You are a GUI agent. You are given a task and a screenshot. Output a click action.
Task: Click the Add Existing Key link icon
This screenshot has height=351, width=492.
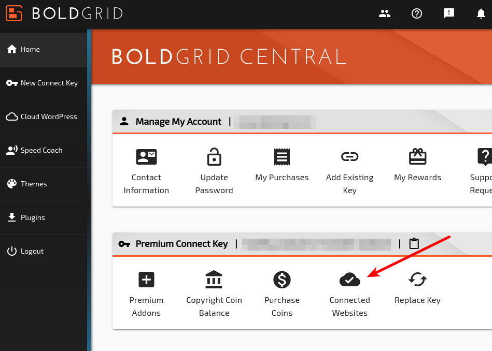pyautogui.click(x=349, y=156)
